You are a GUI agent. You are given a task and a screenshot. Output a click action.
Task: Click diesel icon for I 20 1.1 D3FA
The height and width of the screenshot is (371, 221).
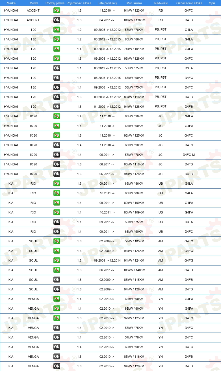pos(57,68)
